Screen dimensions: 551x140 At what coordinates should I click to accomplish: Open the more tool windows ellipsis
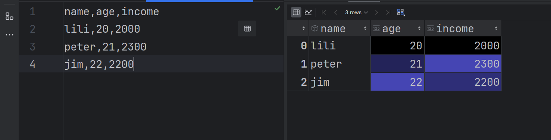pos(9,35)
